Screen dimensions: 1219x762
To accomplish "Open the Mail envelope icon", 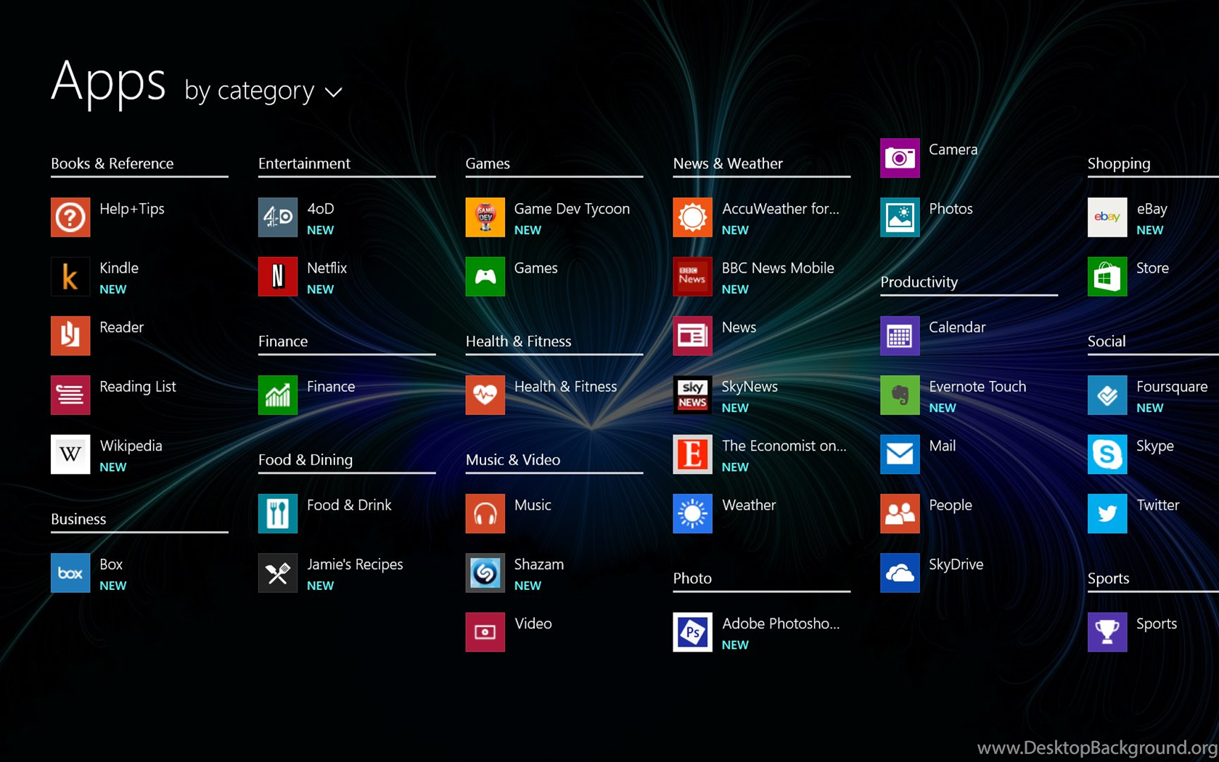I will [x=900, y=454].
